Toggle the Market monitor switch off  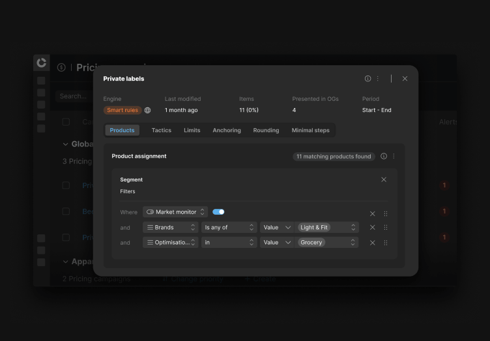point(218,212)
